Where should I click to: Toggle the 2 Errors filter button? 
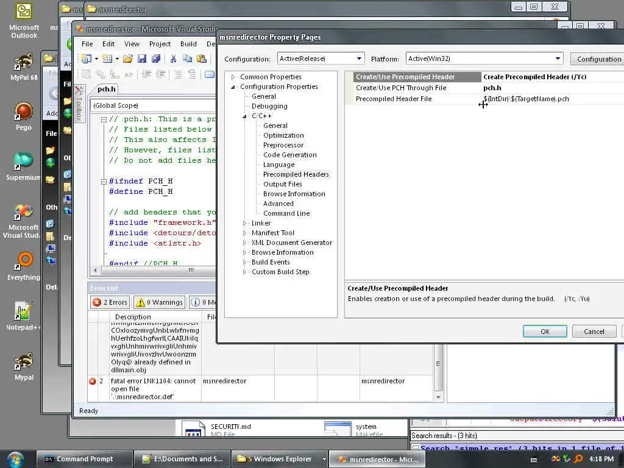(110, 302)
